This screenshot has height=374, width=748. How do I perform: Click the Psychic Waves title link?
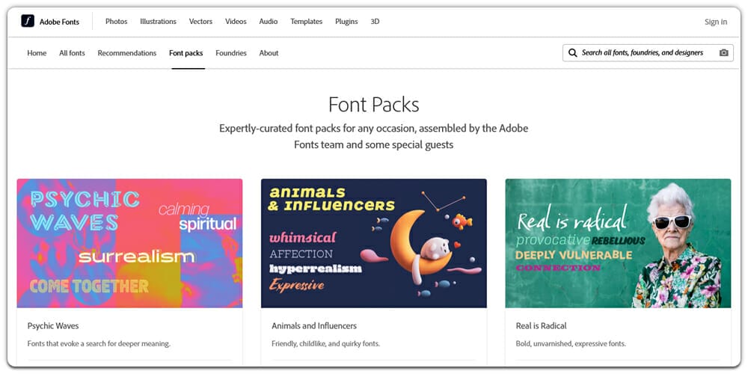click(53, 326)
